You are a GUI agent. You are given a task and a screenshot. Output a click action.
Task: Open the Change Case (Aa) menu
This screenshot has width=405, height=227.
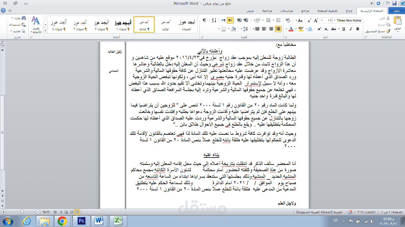[x=299, y=20]
